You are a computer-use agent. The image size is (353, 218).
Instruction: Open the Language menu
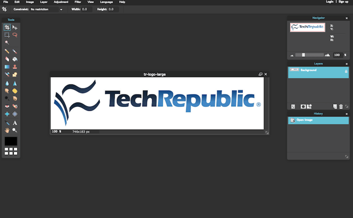click(x=106, y=2)
